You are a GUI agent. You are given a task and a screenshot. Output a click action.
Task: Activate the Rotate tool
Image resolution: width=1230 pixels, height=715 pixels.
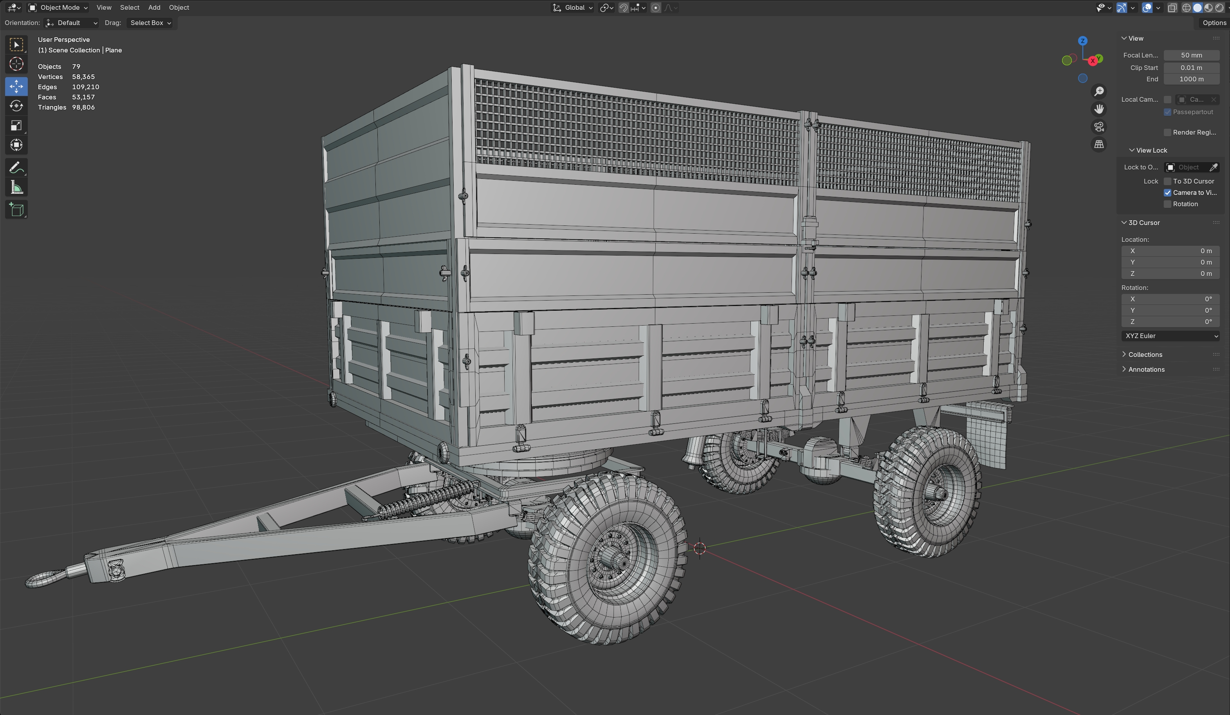click(16, 106)
